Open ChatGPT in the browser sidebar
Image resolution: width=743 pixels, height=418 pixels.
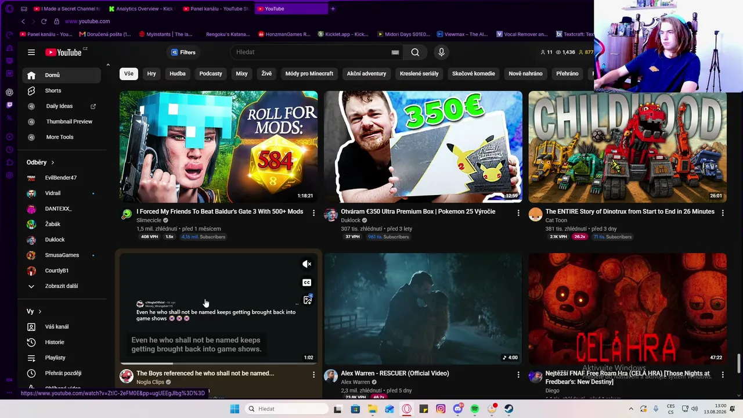9,92
